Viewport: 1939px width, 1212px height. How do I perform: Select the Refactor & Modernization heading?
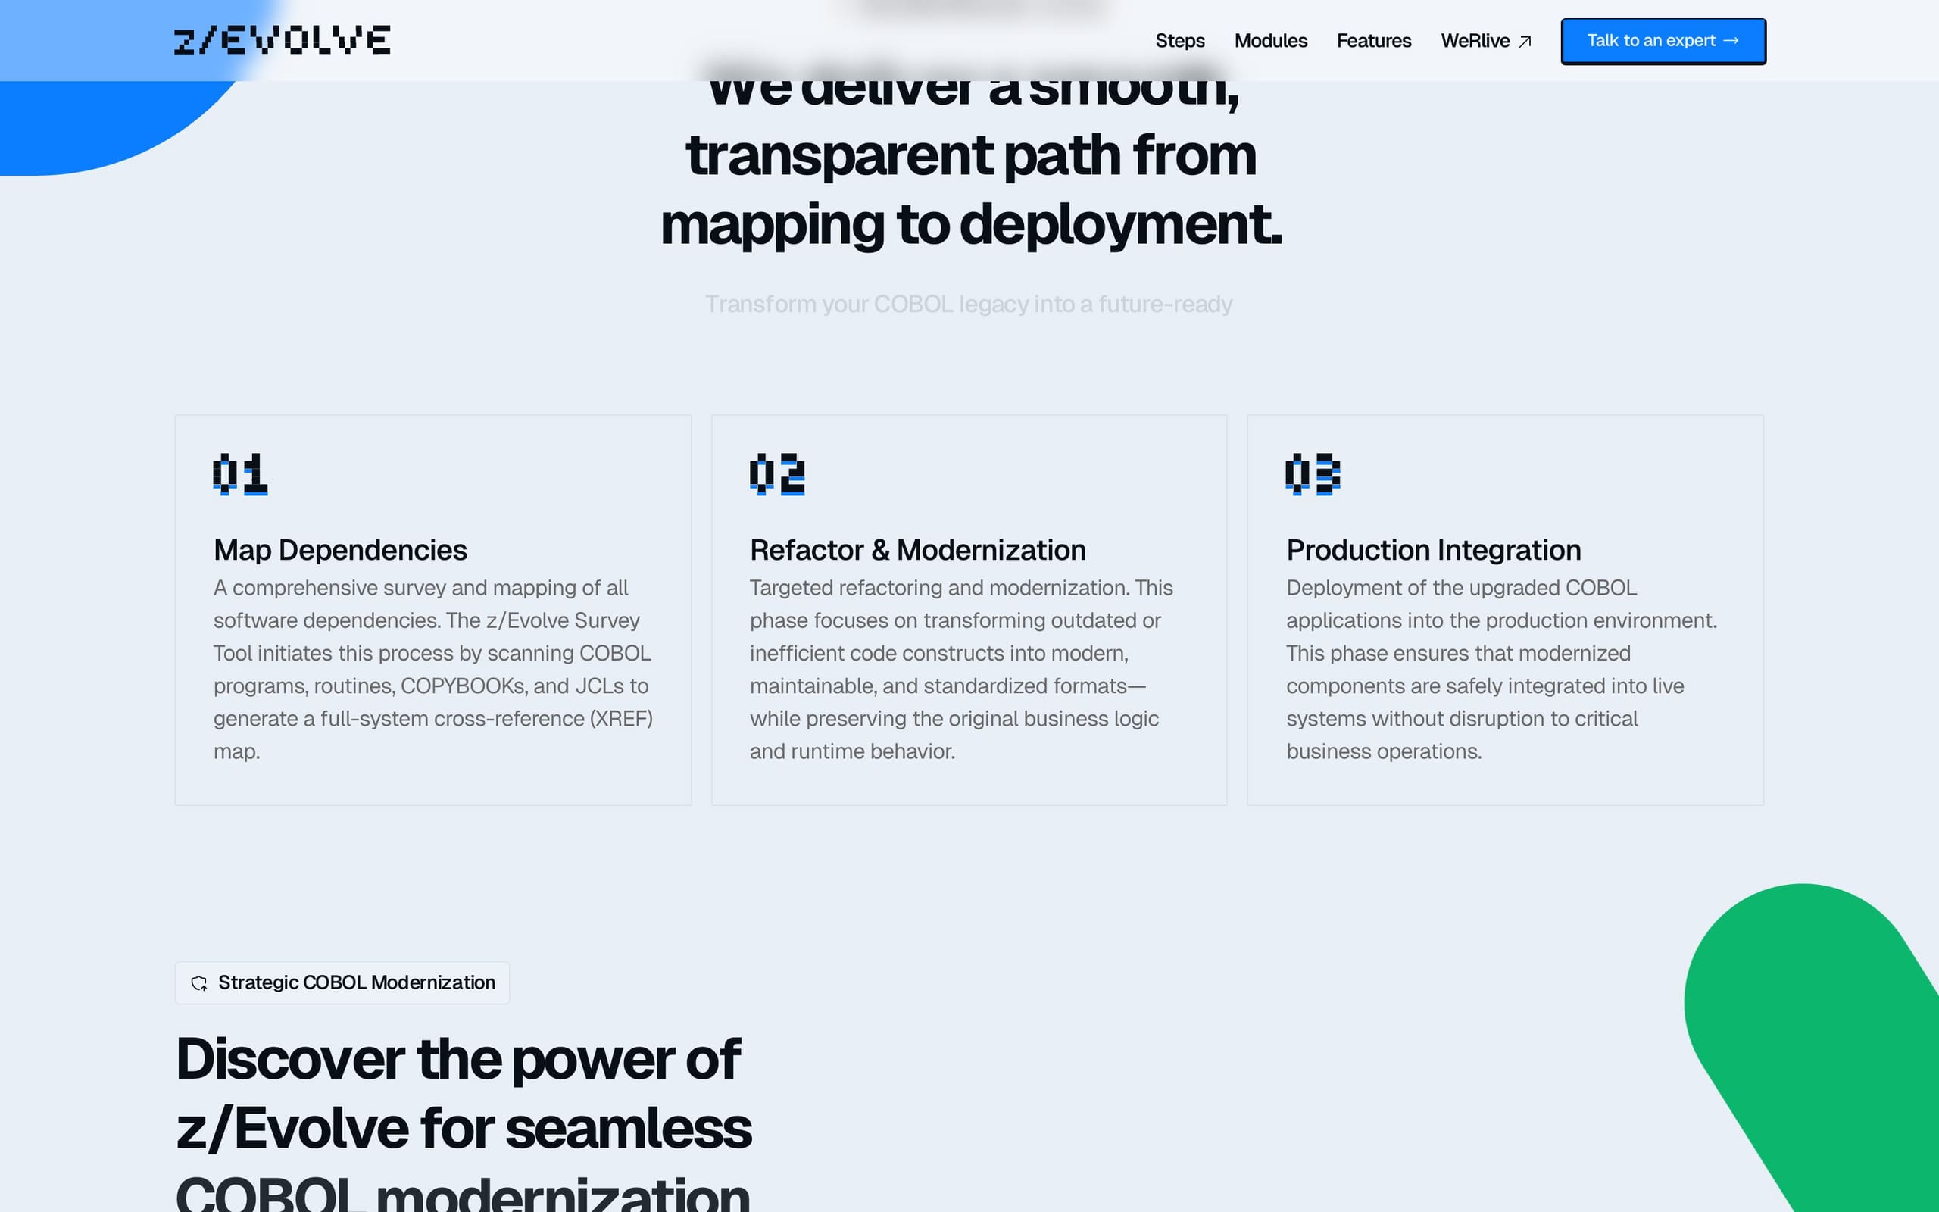coord(917,550)
